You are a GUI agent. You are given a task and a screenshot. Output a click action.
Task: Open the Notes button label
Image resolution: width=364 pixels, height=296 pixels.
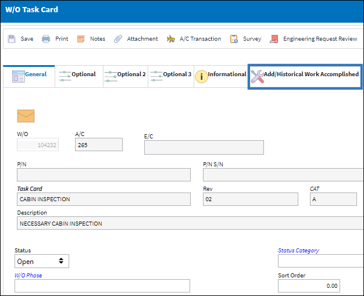pyautogui.click(x=98, y=39)
